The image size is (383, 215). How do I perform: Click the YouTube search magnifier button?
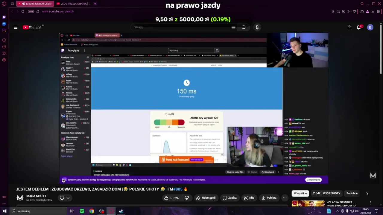244,27
